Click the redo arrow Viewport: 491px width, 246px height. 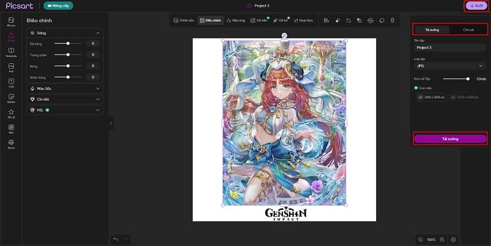126,239
